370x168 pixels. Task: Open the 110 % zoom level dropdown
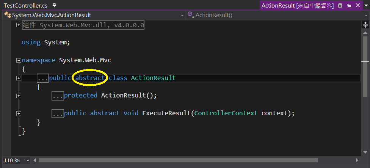[28, 160]
